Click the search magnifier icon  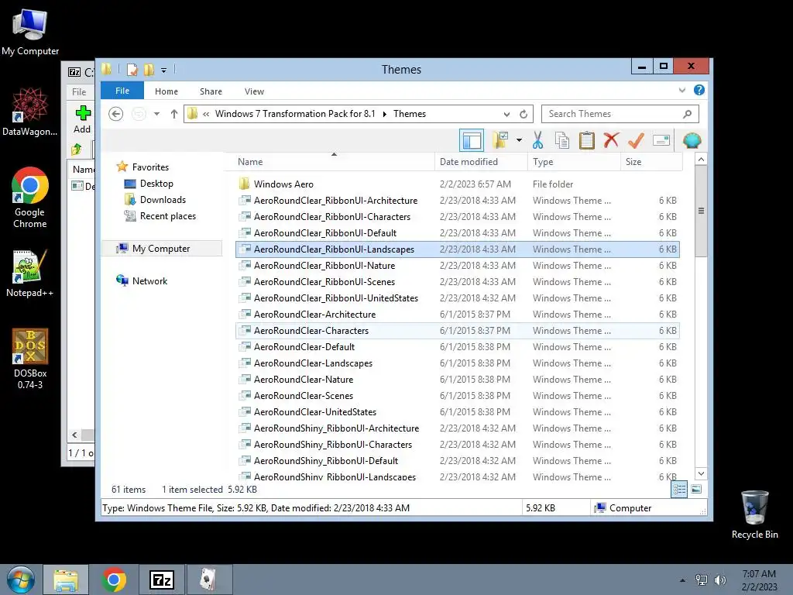(x=687, y=114)
